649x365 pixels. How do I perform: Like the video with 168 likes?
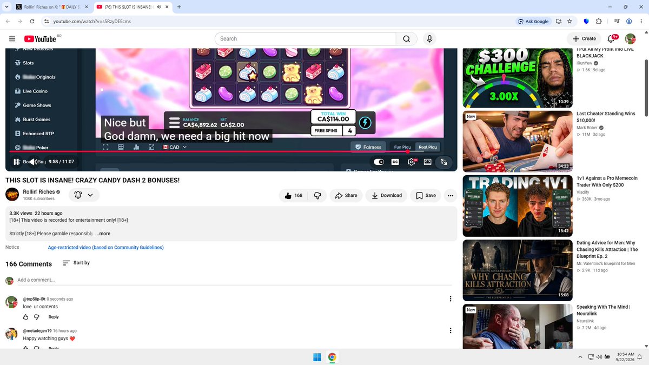(293, 195)
